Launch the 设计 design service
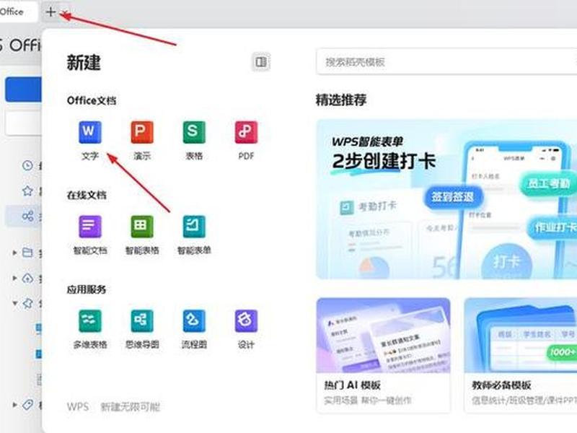Viewport: 577px width, 433px height. (x=246, y=329)
